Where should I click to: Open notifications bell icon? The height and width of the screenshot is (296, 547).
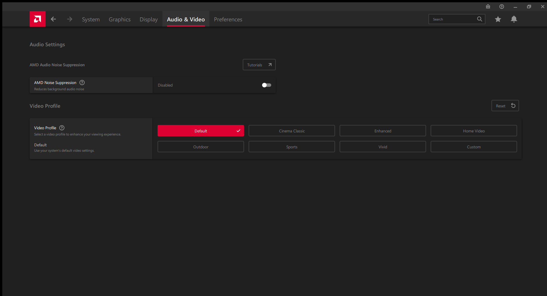(x=514, y=19)
